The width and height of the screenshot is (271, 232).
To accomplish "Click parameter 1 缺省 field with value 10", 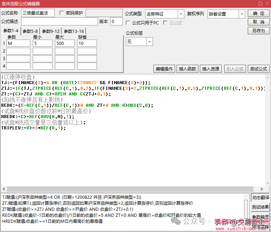I will 87,43.
